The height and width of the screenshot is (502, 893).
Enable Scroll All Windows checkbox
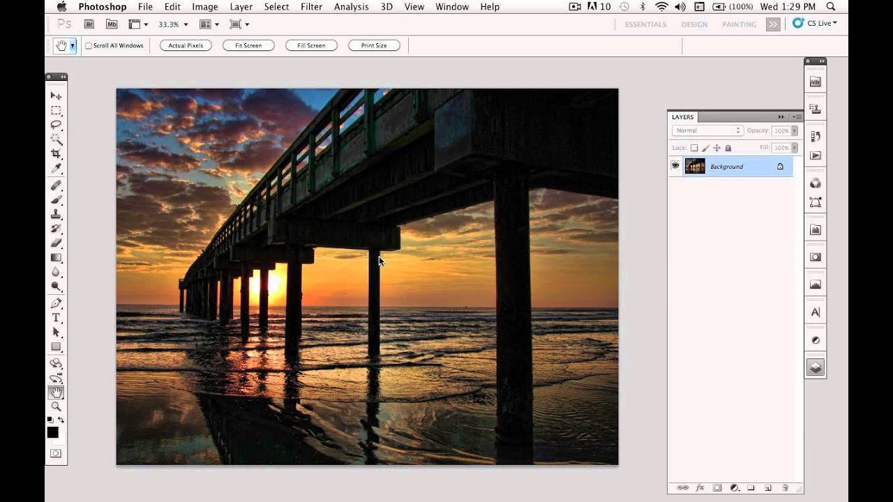click(x=89, y=46)
